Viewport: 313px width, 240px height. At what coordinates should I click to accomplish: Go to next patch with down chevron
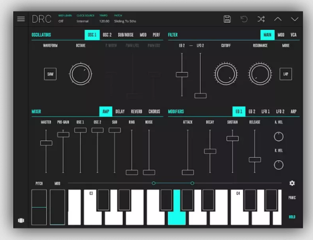coord(295,19)
